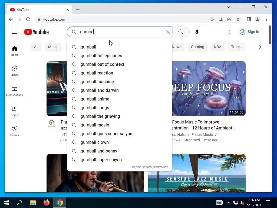Select the NBA filter chip

pyautogui.click(x=217, y=47)
